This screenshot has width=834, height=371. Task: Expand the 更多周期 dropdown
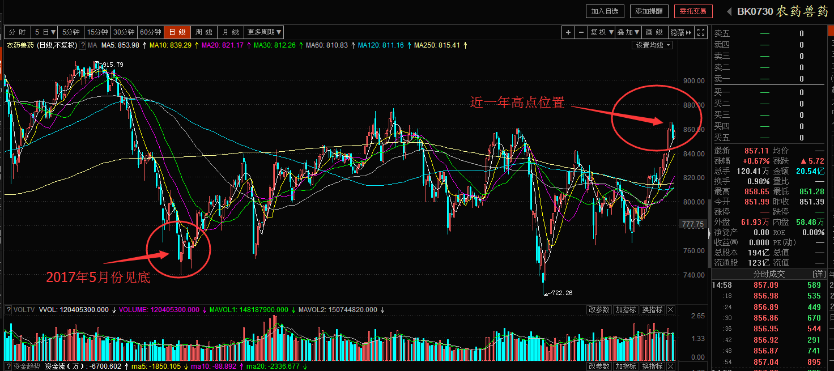[x=264, y=32]
